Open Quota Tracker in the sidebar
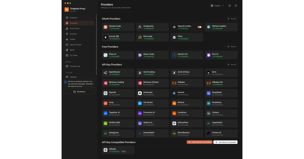This screenshot has height=159, width=304. tap(79, 45)
